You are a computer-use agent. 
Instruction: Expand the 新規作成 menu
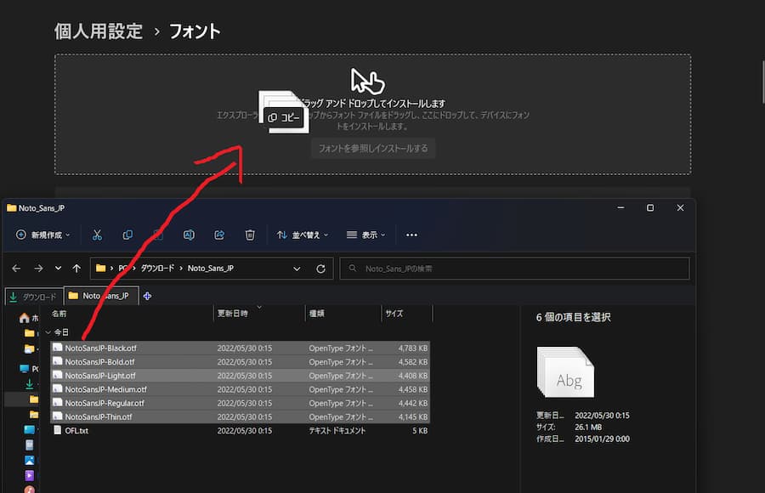pyautogui.click(x=42, y=235)
